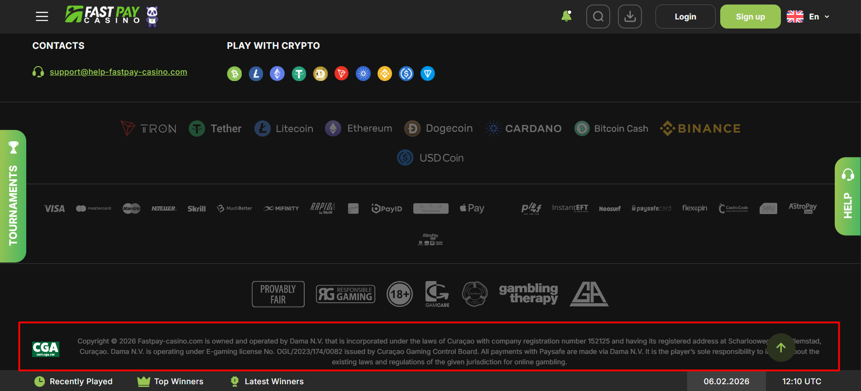Click the Ethereum logo banner
861x391 pixels.
tap(359, 129)
